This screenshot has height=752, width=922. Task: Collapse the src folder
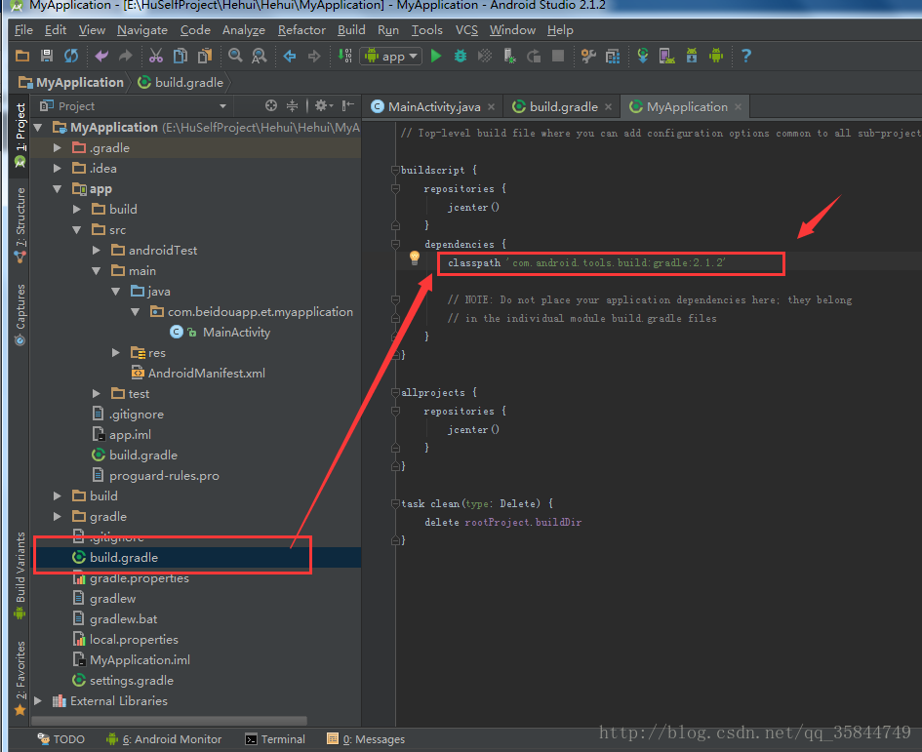(x=77, y=230)
